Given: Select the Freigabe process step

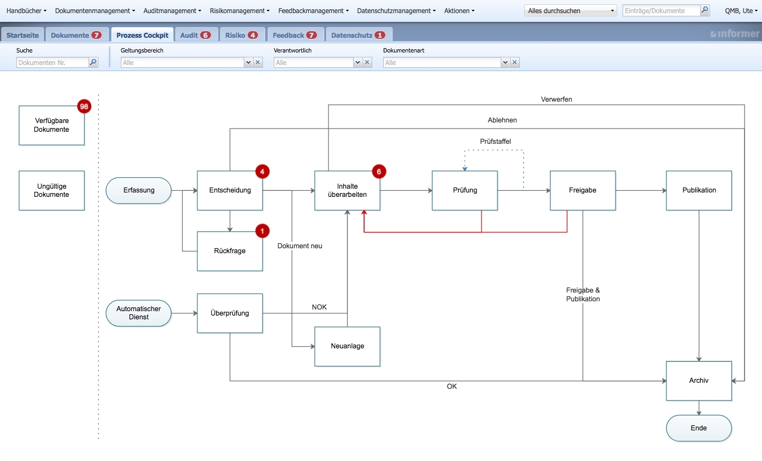Looking at the screenshot, I should click(x=583, y=190).
